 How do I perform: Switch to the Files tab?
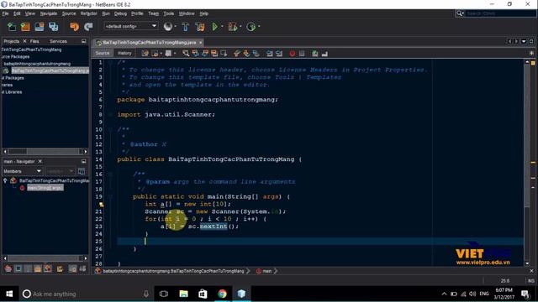pyautogui.click(x=34, y=41)
